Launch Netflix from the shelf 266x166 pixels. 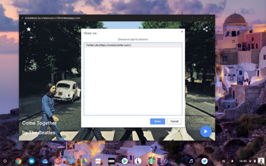point(98,161)
